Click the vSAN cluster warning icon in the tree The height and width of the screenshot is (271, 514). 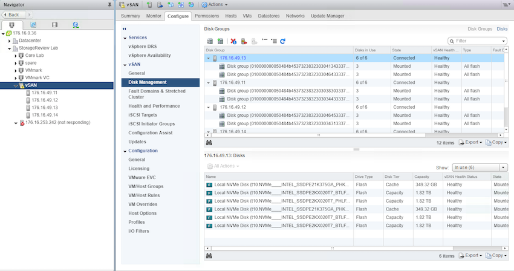click(21, 85)
